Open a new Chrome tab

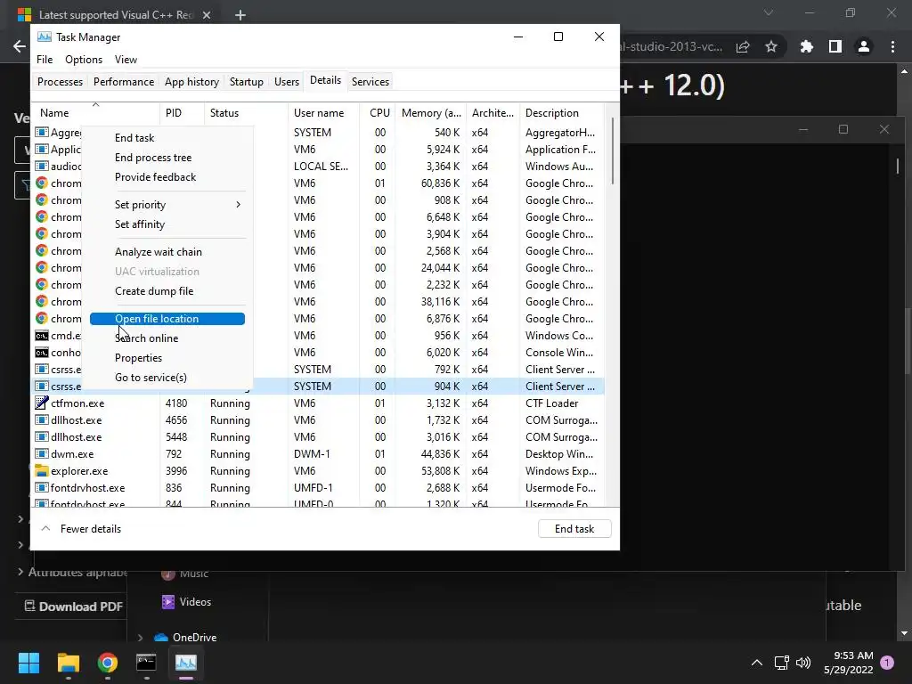pos(240,15)
